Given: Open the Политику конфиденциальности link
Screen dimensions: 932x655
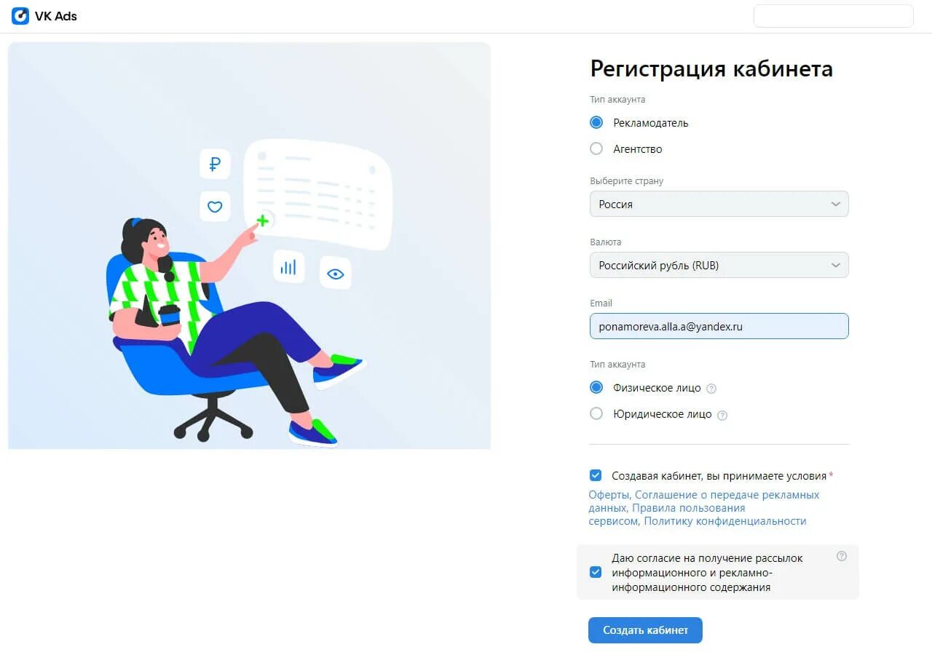Looking at the screenshot, I should point(725,521).
